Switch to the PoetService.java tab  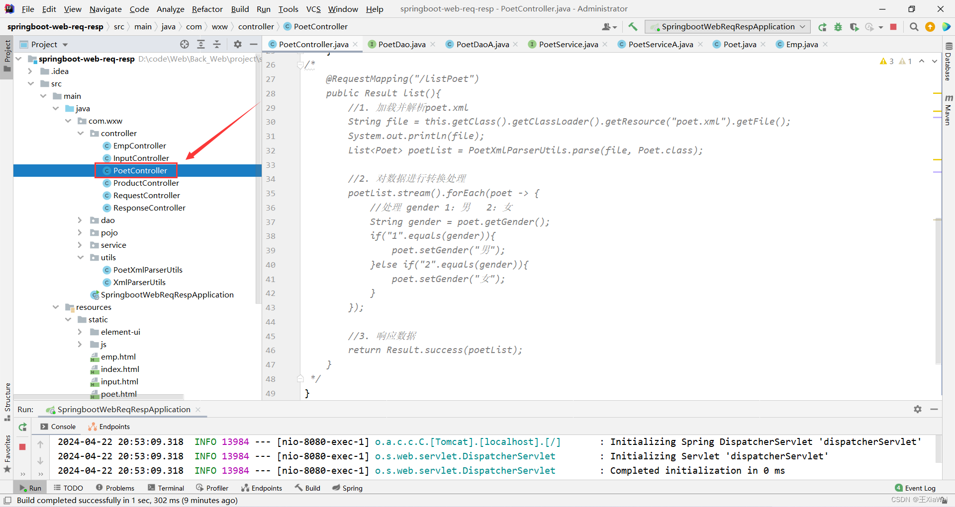tap(568, 44)
